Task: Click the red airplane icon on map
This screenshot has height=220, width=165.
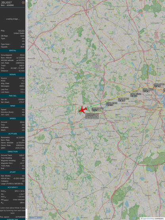Action: (83, 110)
